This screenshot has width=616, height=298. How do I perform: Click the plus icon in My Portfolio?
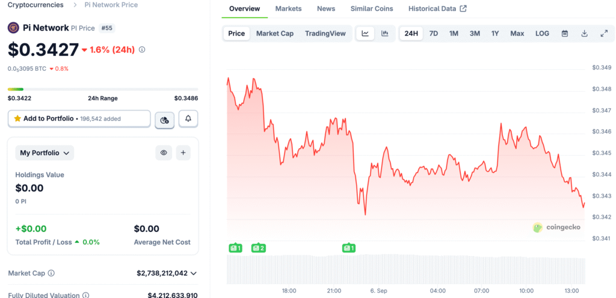point(183,153)
